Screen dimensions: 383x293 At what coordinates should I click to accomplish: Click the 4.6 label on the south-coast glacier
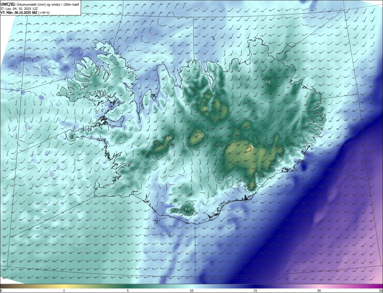click(188, 209)
